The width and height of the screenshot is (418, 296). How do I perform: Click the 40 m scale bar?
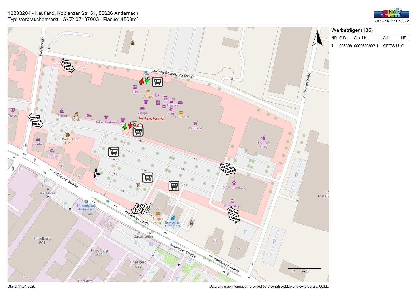[x=304, y=269]
